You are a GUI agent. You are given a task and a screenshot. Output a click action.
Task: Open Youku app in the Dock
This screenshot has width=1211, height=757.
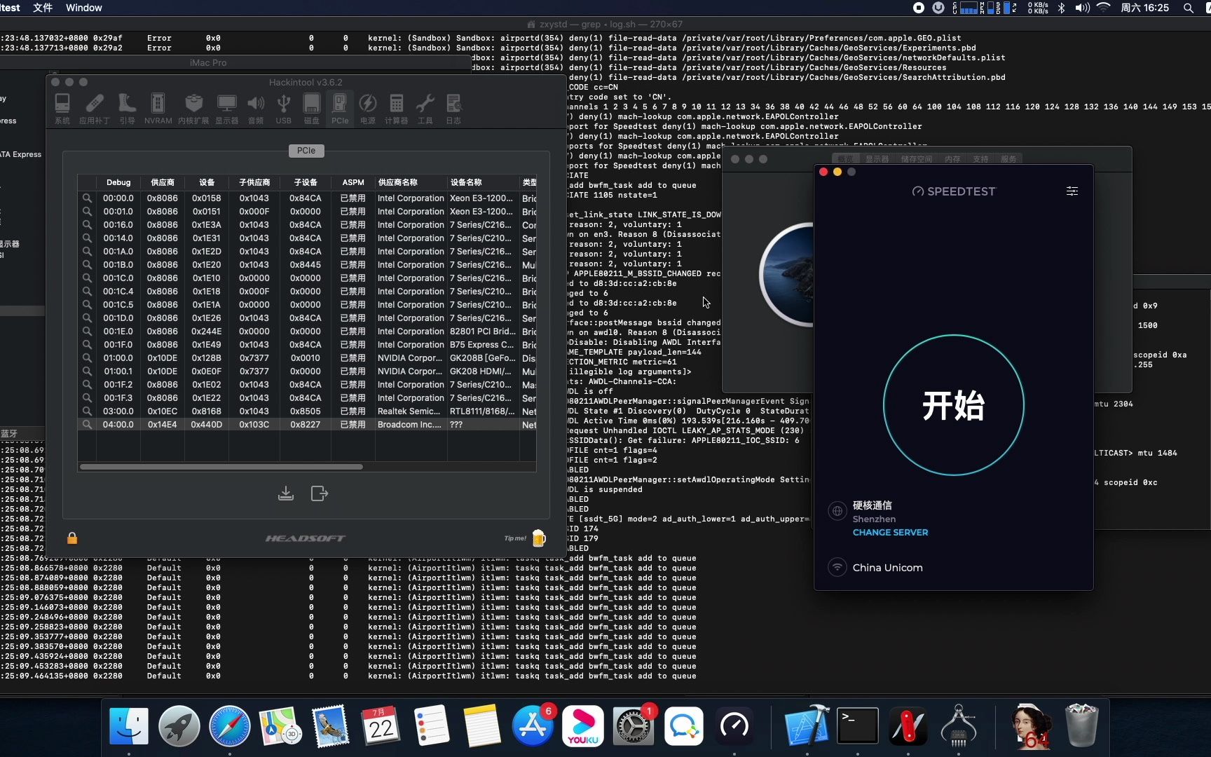(583, 726)
